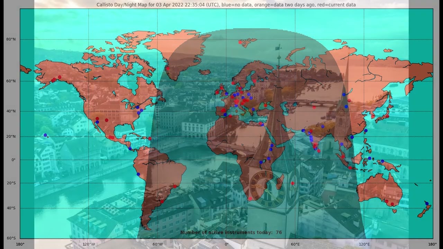443x249 pixels.
Task: Click the red station dot on Java island
Action: [350, 168]
